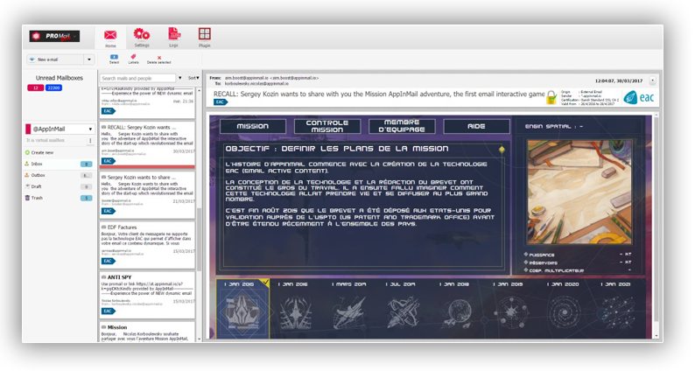Open the CONTROLE MISSION game tab

(x=327, y=126)
